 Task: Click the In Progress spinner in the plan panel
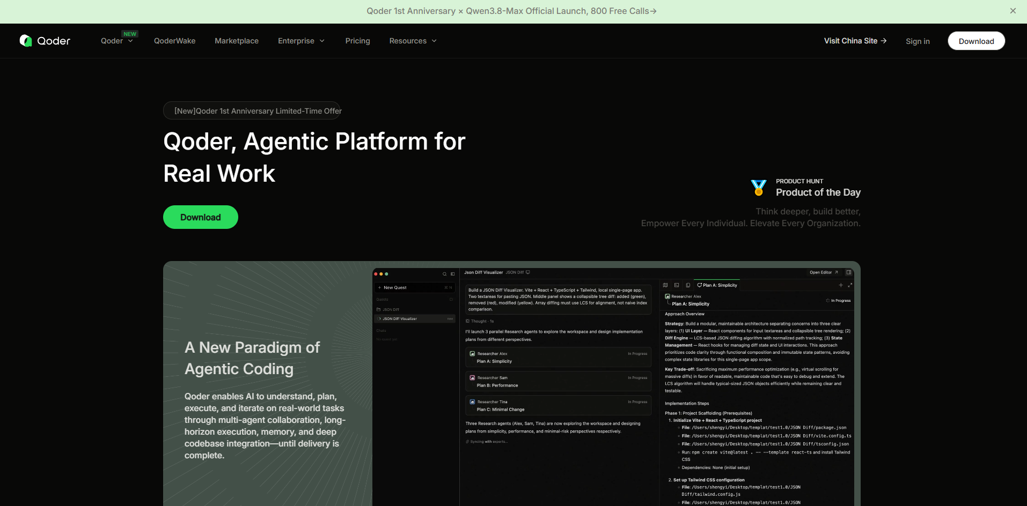[827, 301]
